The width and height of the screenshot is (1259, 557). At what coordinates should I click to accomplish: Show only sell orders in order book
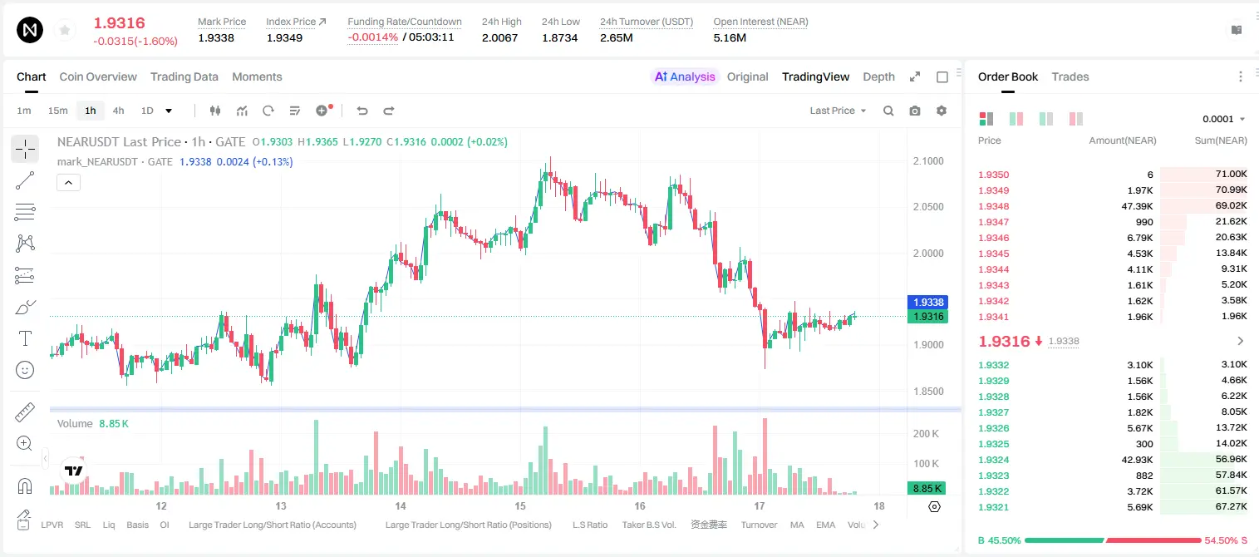pos(1075,119)
